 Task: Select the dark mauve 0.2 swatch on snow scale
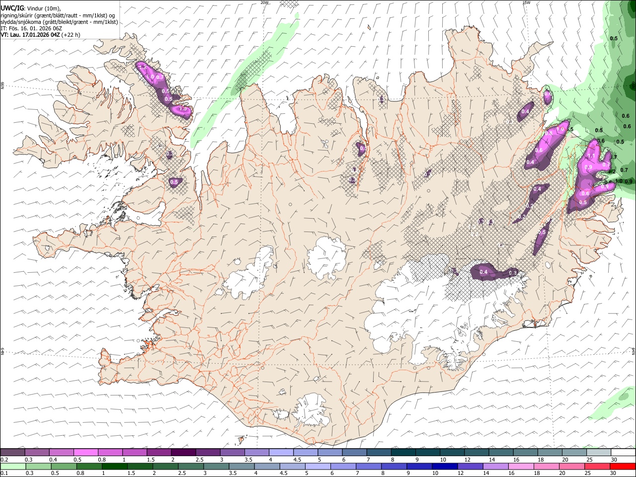(x=12, y=452)
